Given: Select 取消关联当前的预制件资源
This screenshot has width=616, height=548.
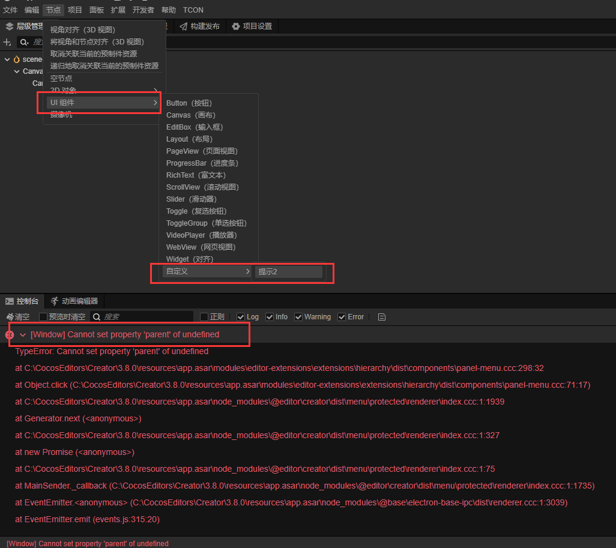Looking at the screenshot, I should point(94,54).
